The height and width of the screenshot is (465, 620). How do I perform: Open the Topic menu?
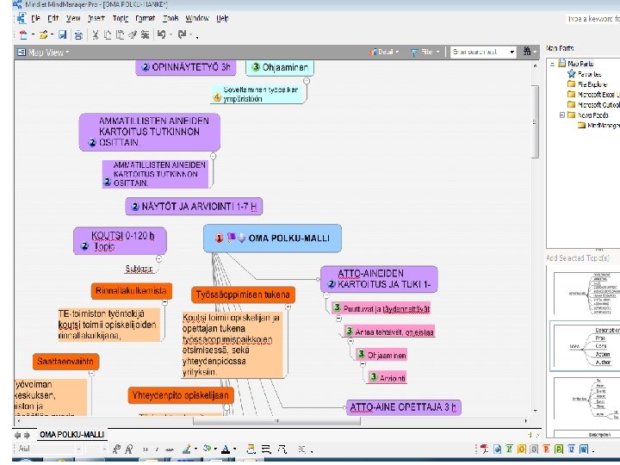pyautogui.click(x=121, y=18)
